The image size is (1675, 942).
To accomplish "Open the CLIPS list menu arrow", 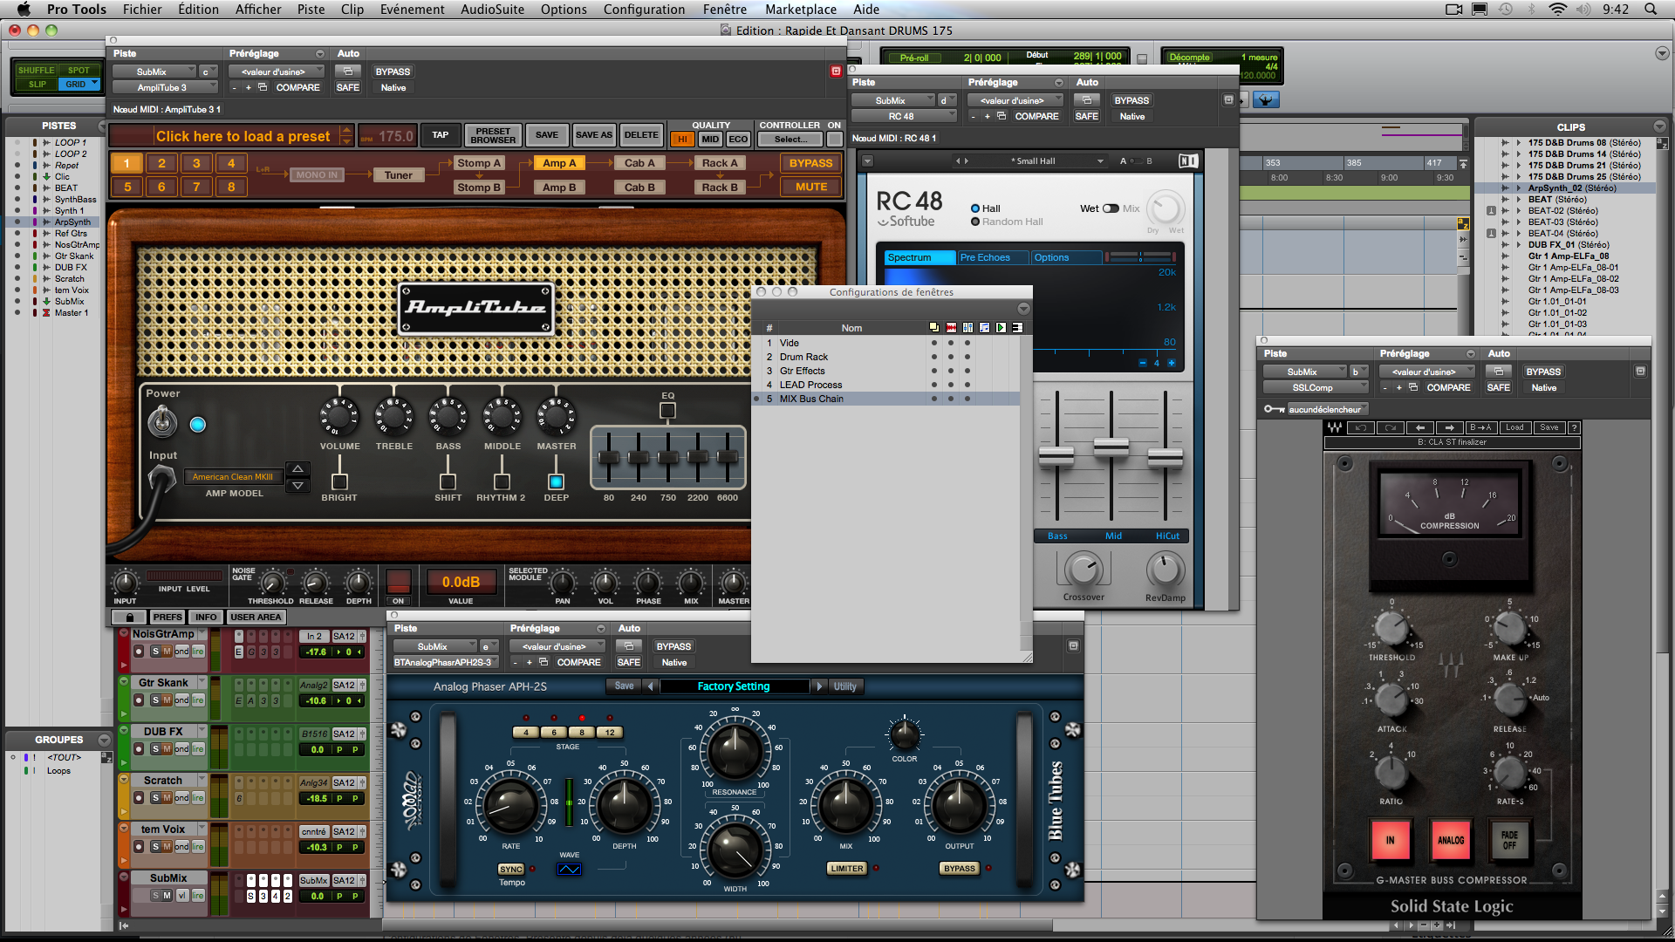I will (1659, 126).
